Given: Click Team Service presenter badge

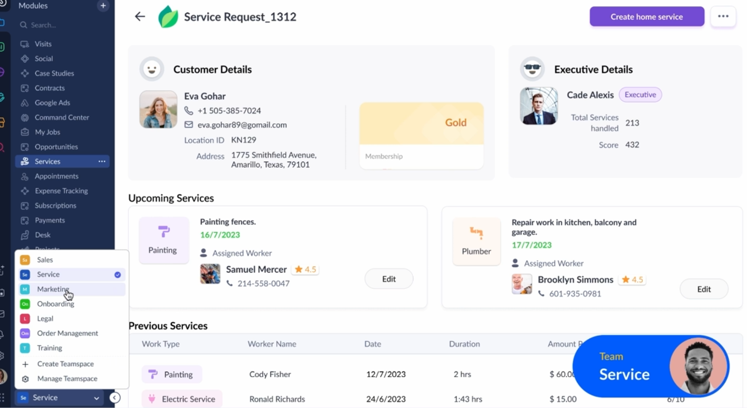Looking at the screenshot, I should (x=651, y=366).
